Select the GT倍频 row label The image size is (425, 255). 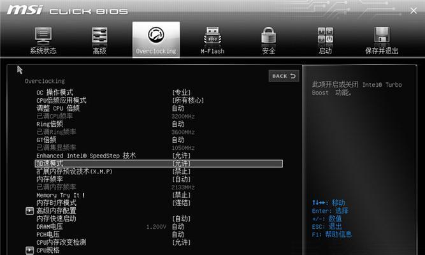tap(47, 140)
